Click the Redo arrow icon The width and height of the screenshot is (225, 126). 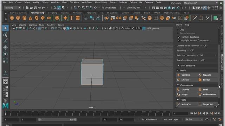click(43, 8)
